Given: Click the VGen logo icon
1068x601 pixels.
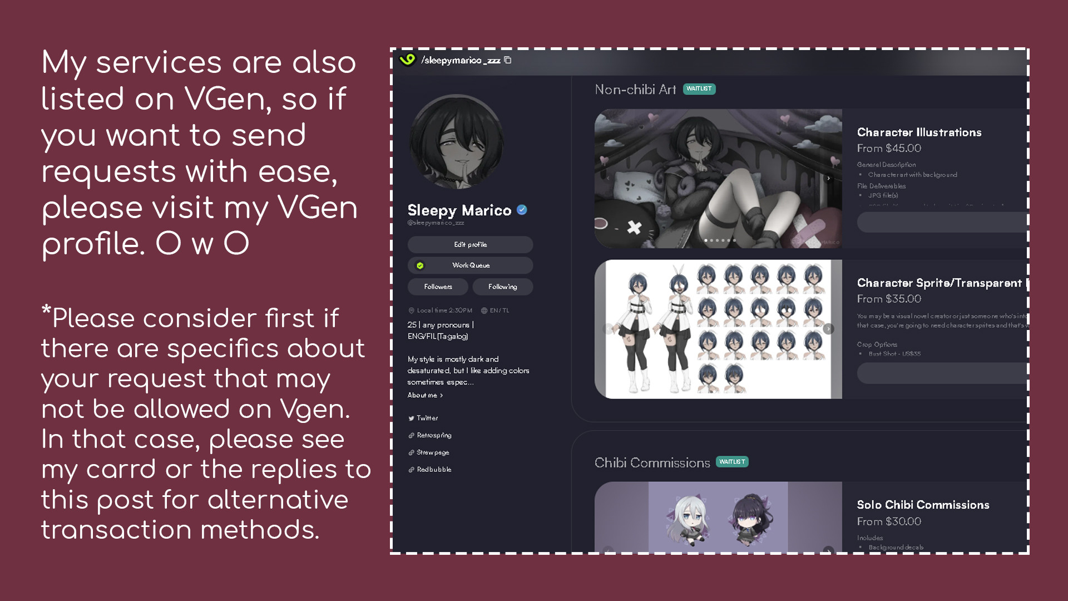Looking at the screenshot, I should point(408,60).
